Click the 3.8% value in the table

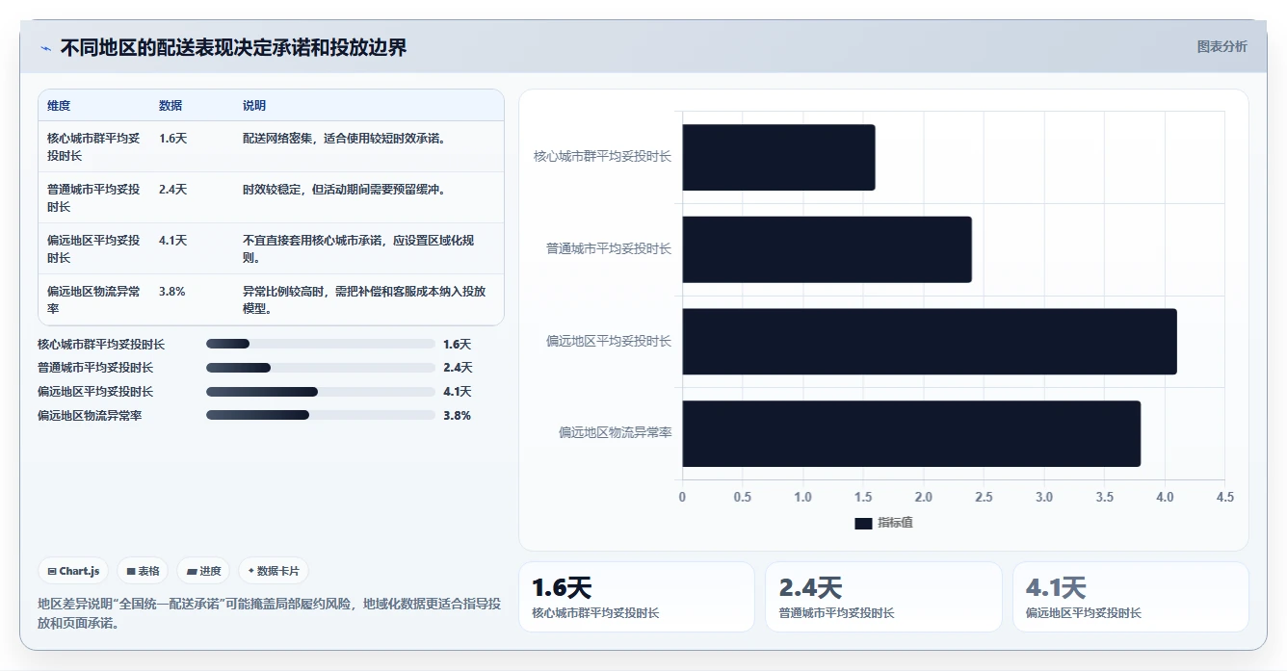(172, 292)
